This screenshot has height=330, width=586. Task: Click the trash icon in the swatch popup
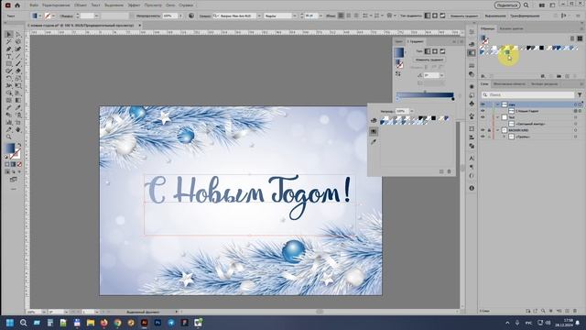click(450, 171)
